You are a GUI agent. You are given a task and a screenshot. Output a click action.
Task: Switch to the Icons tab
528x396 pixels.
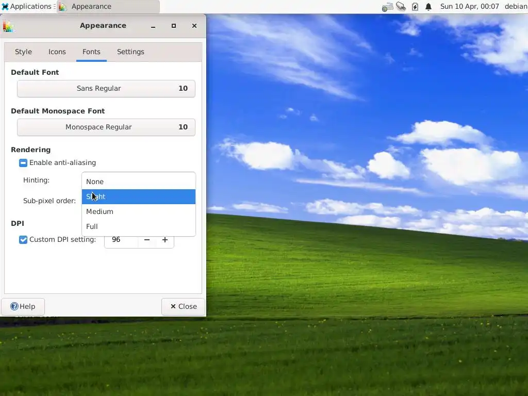point(57,52)
